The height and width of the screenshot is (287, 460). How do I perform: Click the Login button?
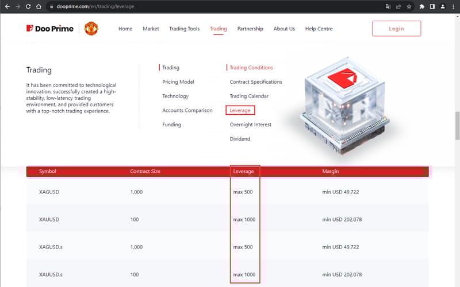coord(396,29)
